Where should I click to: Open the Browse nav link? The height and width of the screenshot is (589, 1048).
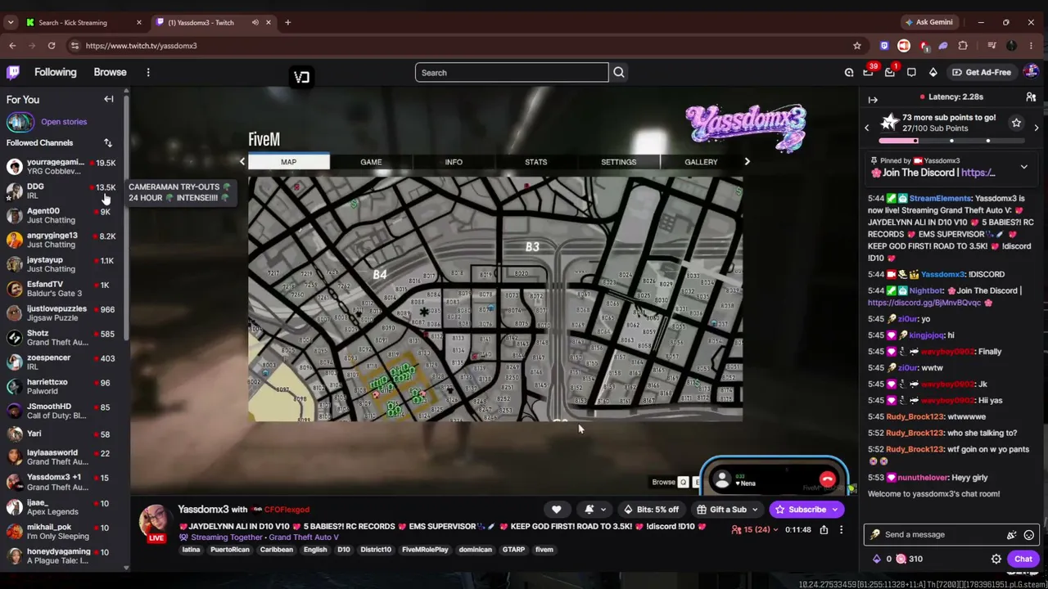click(x=110, y=72)
